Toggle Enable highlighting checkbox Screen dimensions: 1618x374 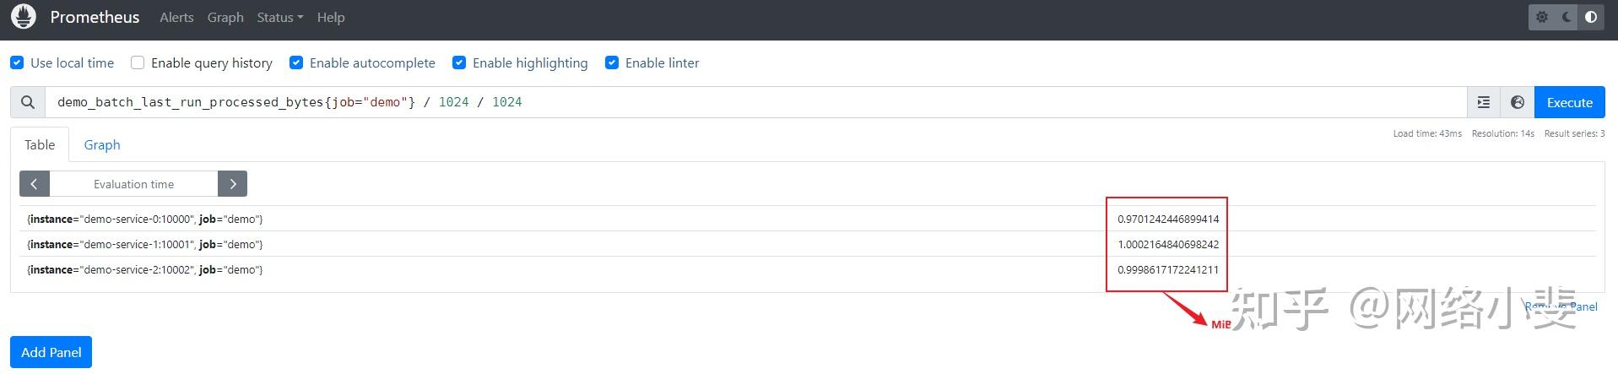[x=459, y=62]
